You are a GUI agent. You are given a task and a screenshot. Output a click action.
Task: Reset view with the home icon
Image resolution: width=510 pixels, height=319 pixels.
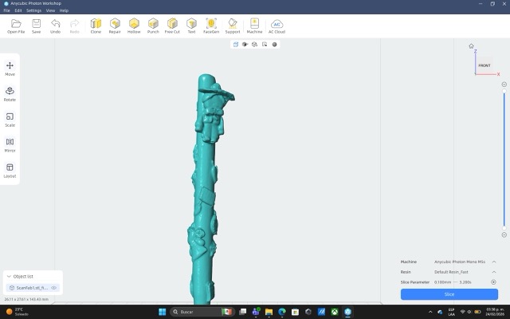pyautogui.click(x=471, y=46)
